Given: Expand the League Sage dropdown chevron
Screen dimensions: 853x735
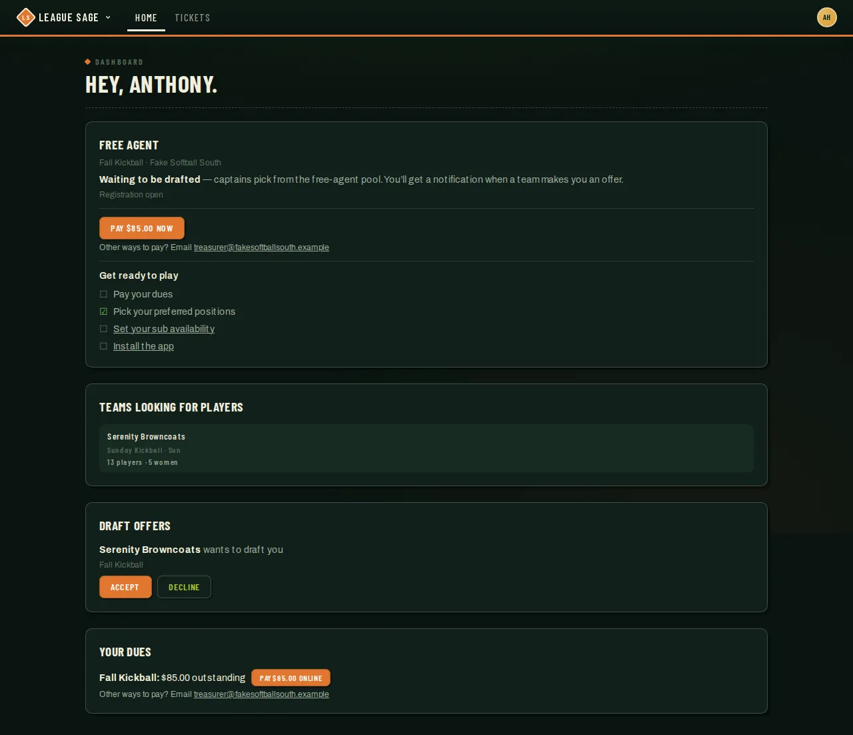Looking at the screenshot, I should (x=108, y=17).
